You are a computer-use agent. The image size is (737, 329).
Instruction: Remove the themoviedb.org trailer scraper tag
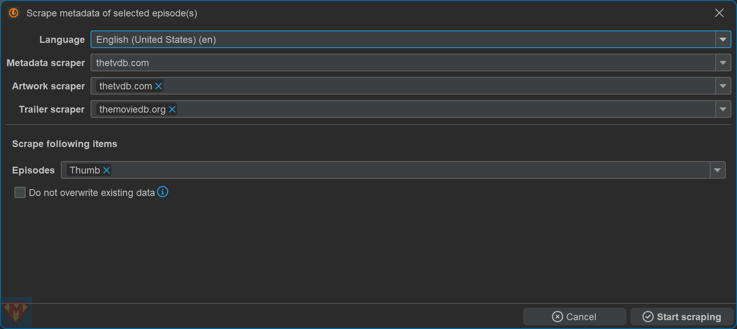172,109
